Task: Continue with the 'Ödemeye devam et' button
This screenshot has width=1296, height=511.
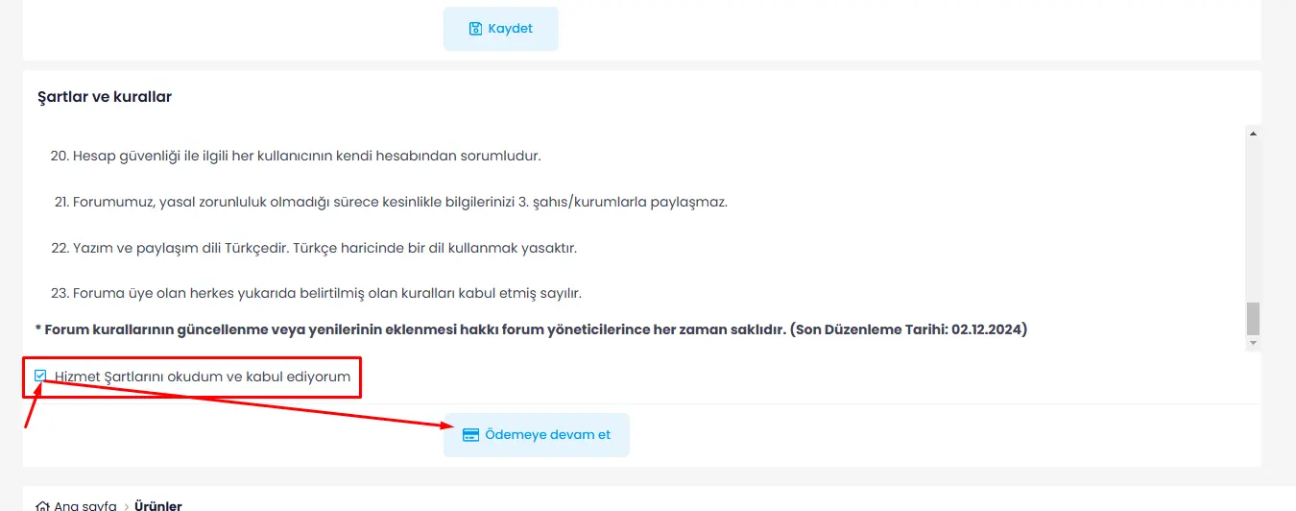Action: [537, 435]
